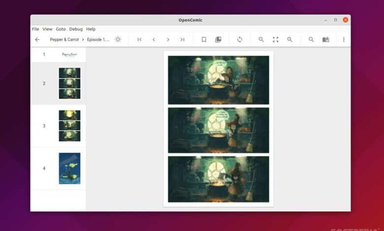Go to the previous page
This screenshot has height=231, width=384.
(154, 40)
